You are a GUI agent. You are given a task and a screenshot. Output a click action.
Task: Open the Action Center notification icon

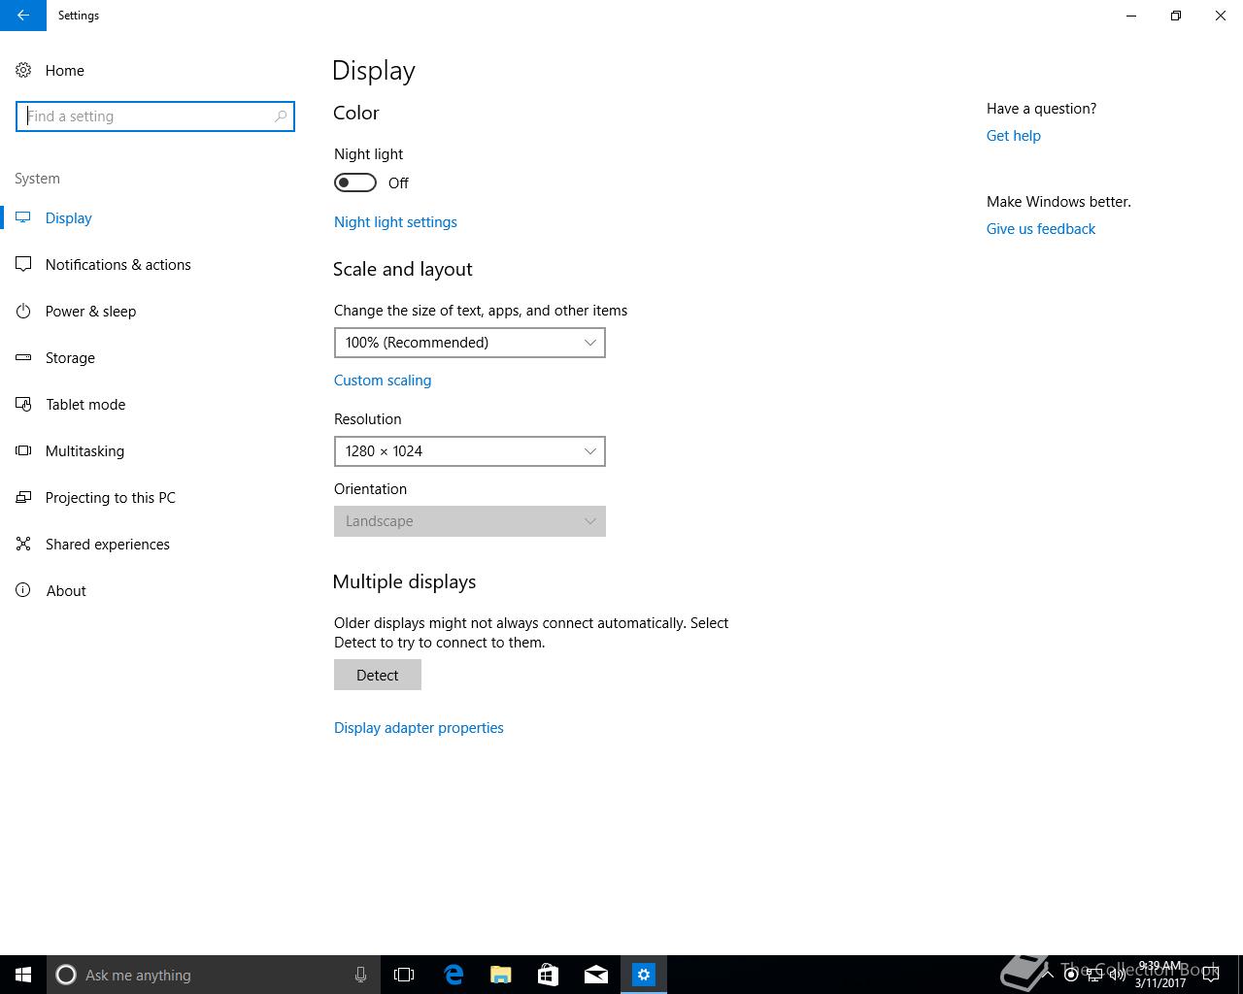[x=1211, y=975]
